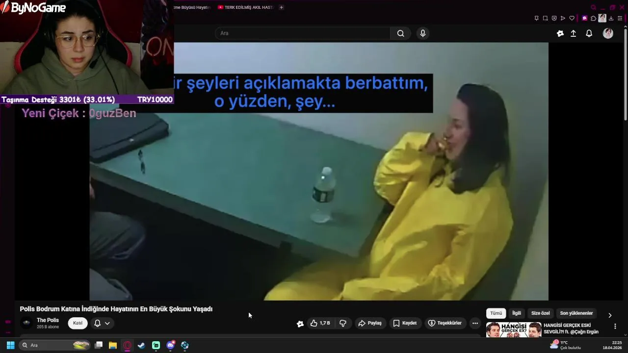
Task: Open the blue diamond taskbar app
Action: tap(184, 345)
